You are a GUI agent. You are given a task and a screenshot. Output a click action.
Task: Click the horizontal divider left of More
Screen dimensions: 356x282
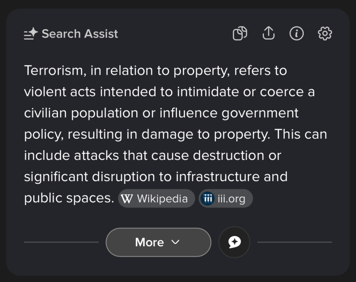click(x=61, y=242)
